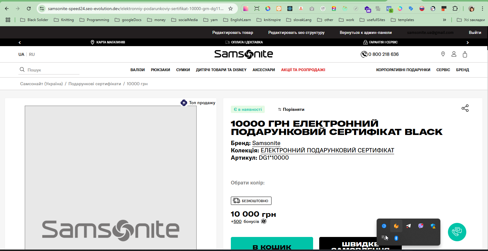
Task: Go back to the previous browser page
Action: click(x=7, y=9)
